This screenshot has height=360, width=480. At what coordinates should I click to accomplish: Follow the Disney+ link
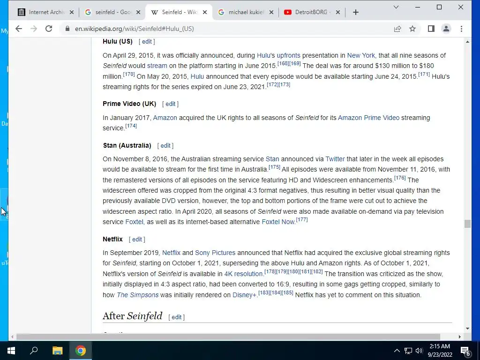(x=244, y=295)
